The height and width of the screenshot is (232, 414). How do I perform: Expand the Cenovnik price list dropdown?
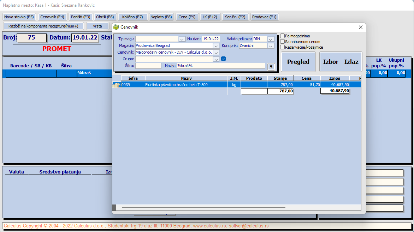point(216,53)
